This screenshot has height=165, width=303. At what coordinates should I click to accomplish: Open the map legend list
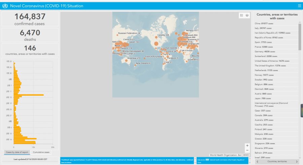242,15
